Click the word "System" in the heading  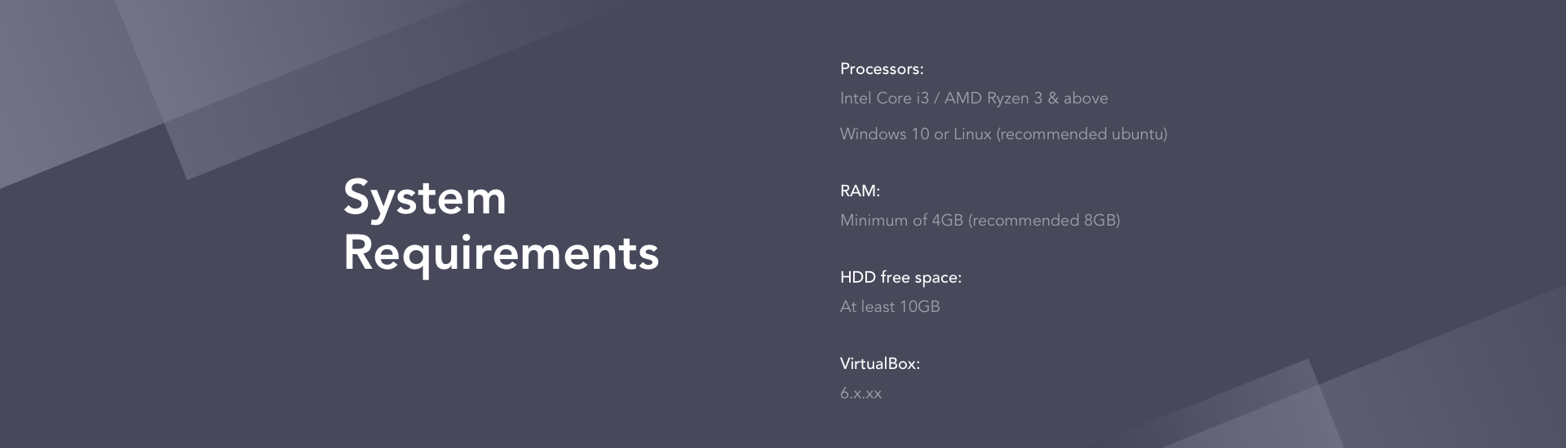click(424, 199)
